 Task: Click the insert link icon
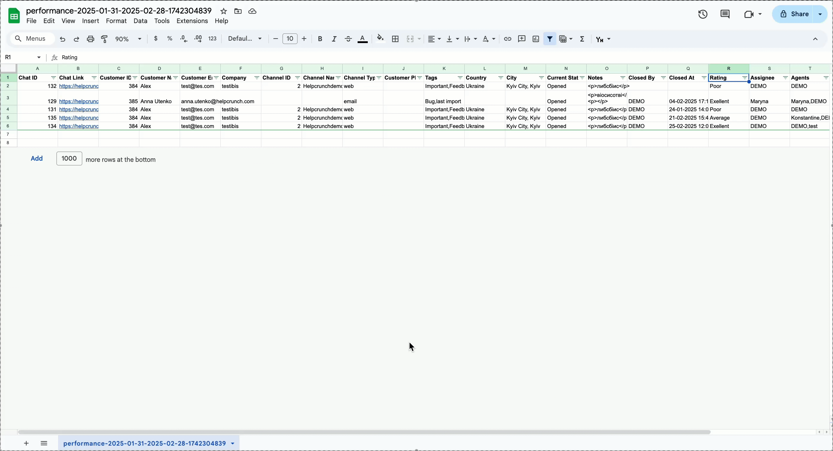pos(507,39)
